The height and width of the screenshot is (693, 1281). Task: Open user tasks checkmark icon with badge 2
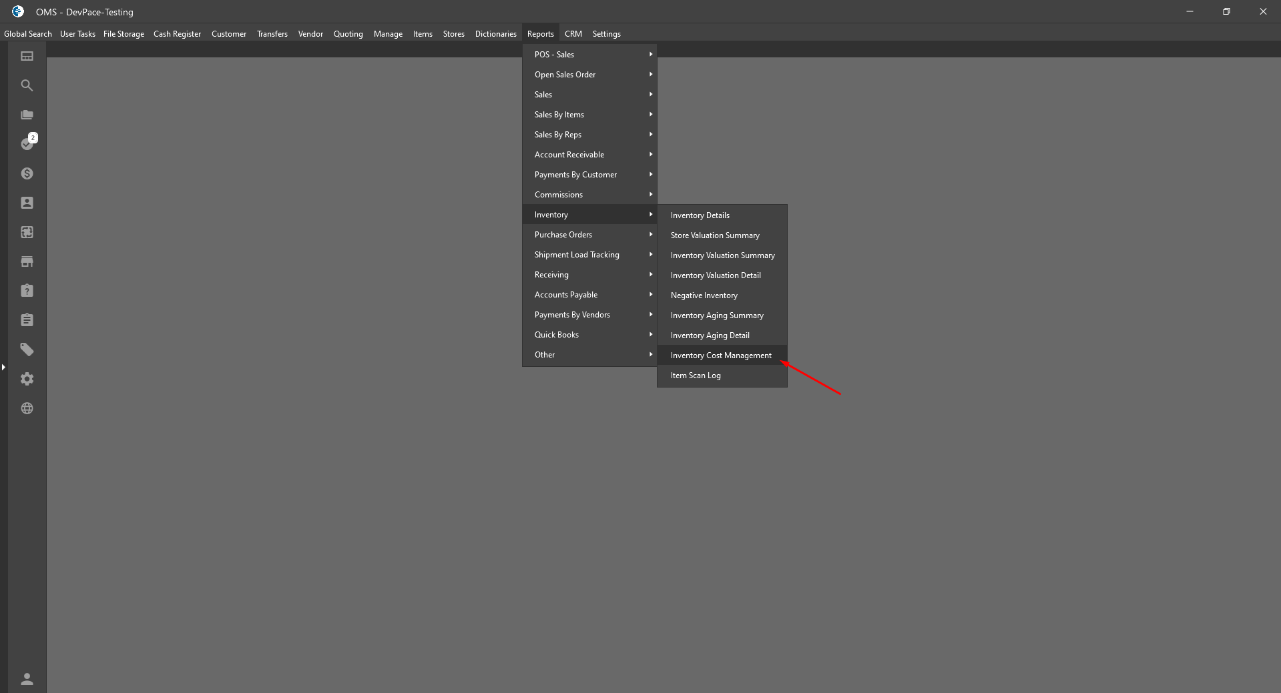(x=28, y=143)
